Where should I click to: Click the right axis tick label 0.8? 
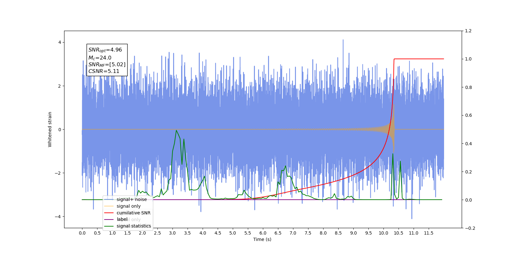tap(468, 87)
